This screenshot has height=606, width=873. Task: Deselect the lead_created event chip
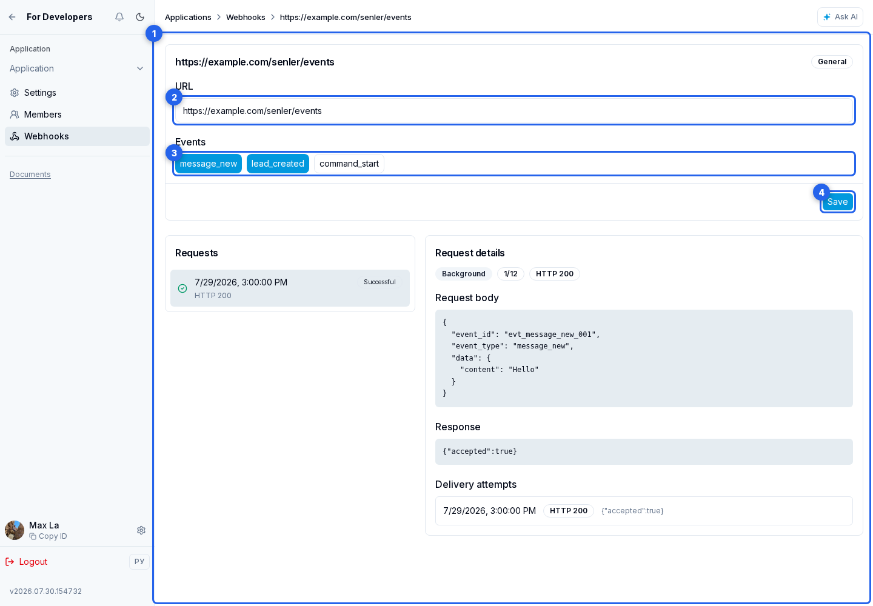[x=278, y=164]
